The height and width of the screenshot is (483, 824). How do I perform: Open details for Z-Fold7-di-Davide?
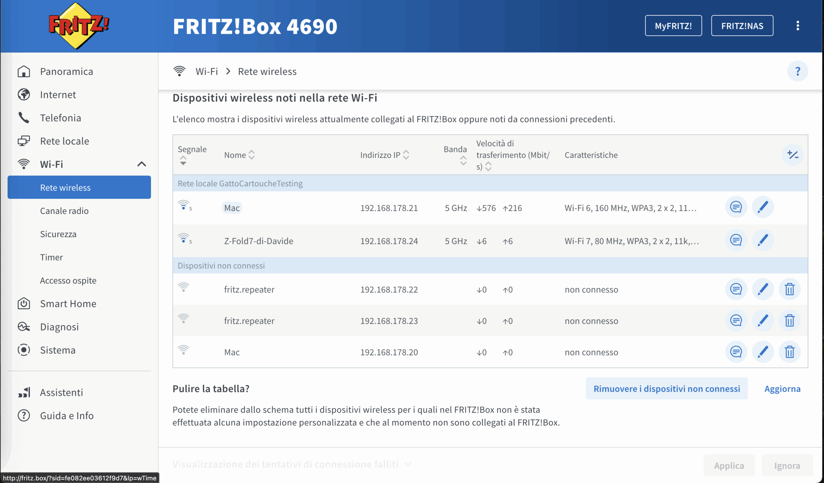[736, 240]
